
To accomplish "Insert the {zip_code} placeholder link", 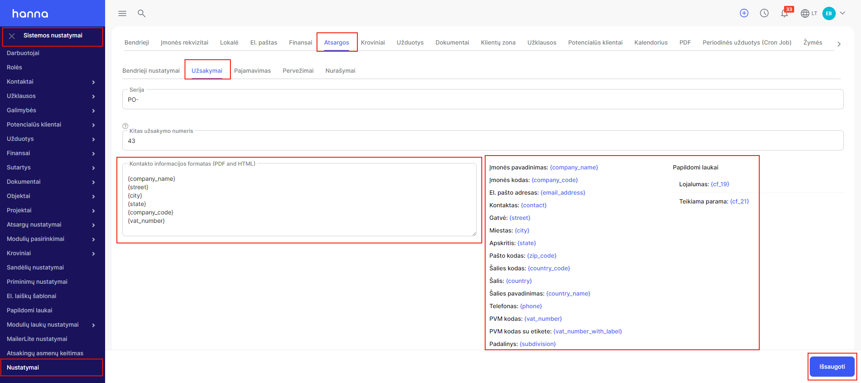I will (x=541, y=256).
